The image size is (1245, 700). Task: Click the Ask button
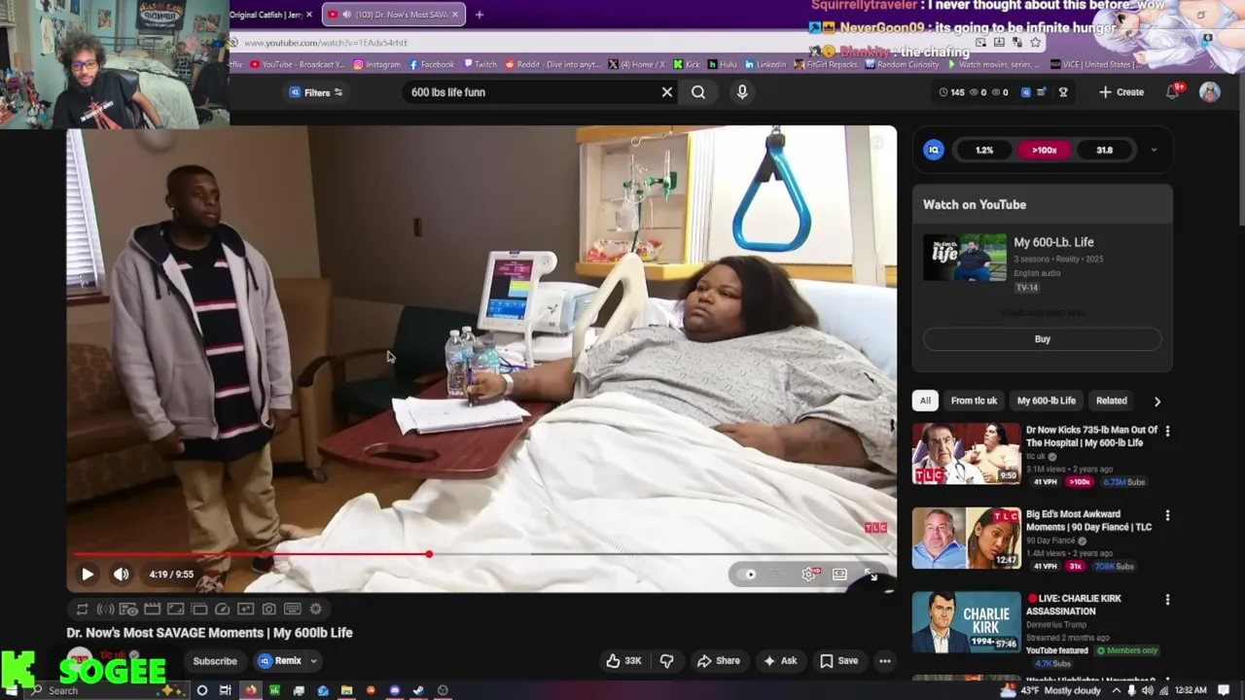pos(780,661)
